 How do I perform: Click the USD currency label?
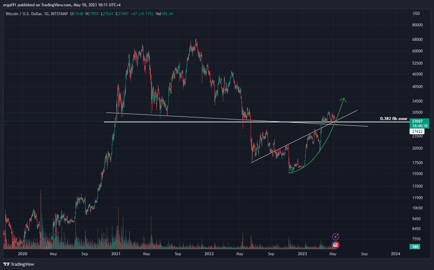coord(416,14)
